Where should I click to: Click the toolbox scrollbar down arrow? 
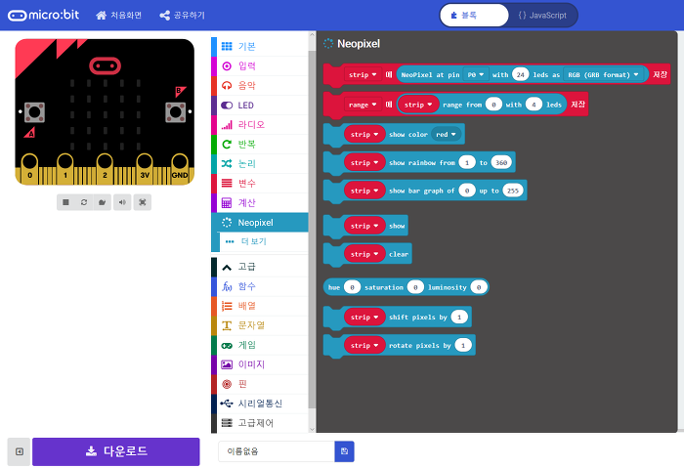coord(312,429)
